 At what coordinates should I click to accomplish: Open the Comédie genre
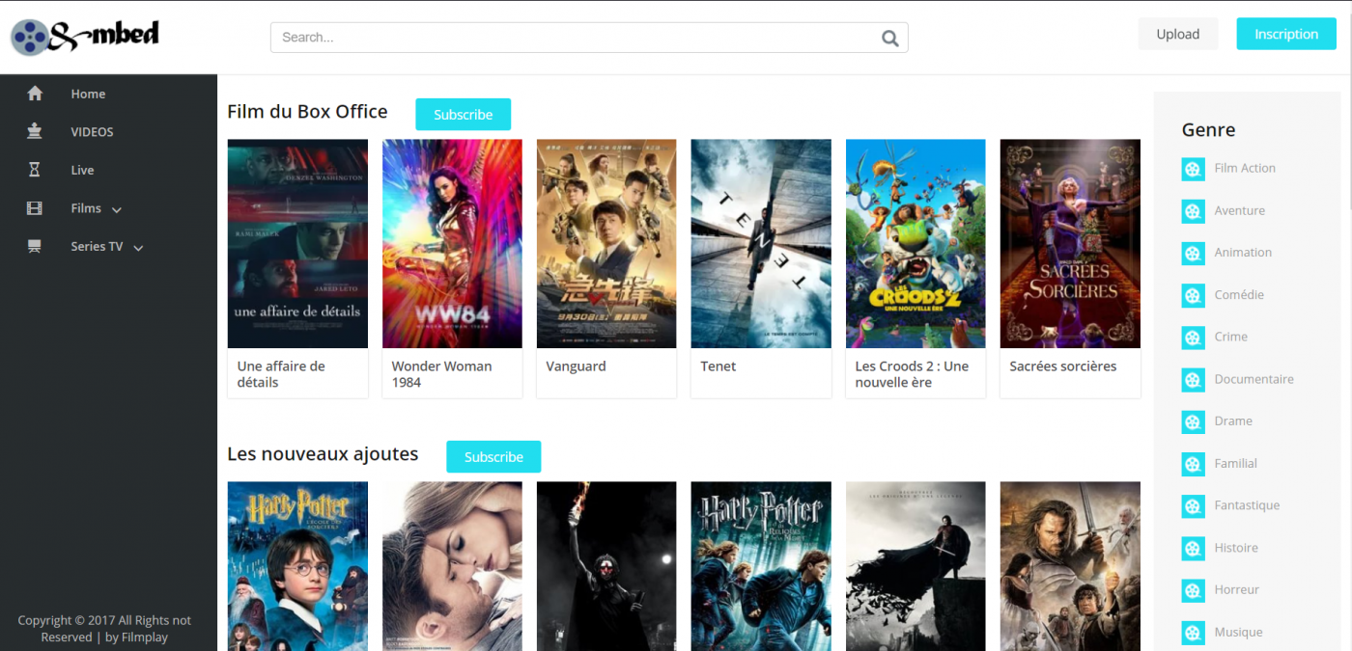click(x=1239, y=295)
